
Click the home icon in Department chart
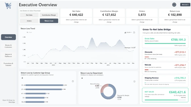pyautogui.click(x=82, y=78)
